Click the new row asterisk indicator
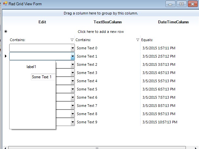This screenshot has height=149, width=199. 6,32
